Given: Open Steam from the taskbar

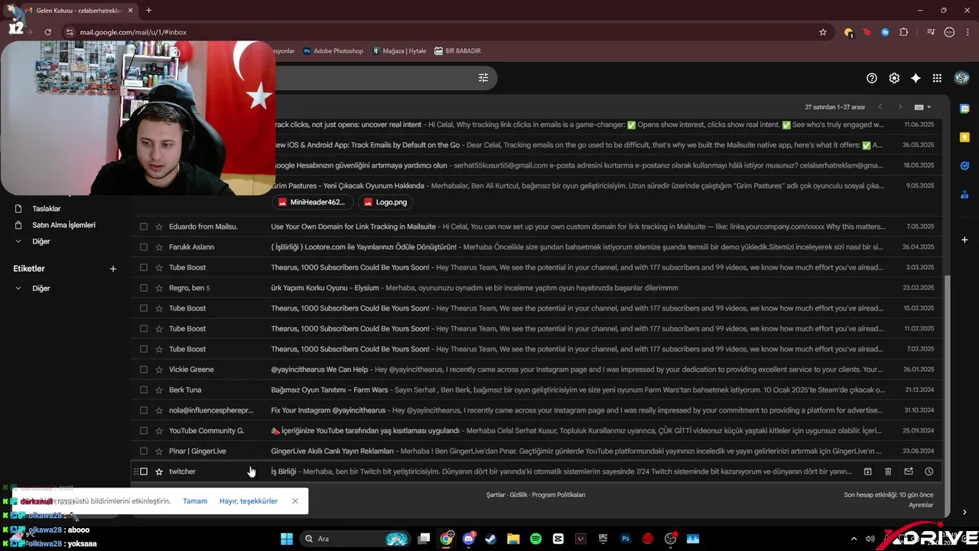Looking at the screenshot, I should [x=491, y=539].
